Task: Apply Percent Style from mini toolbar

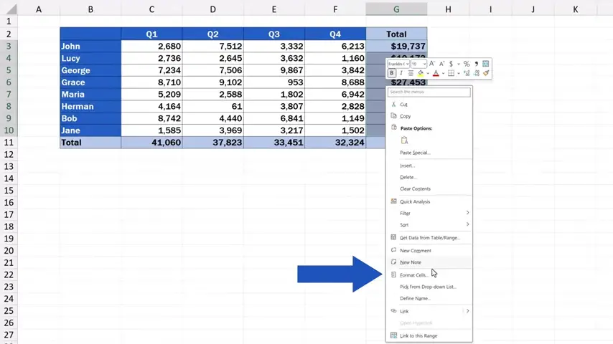Action: [x=467, y=64]
